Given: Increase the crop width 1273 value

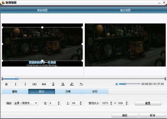Looking at the screenshot, I should (111, 102).
